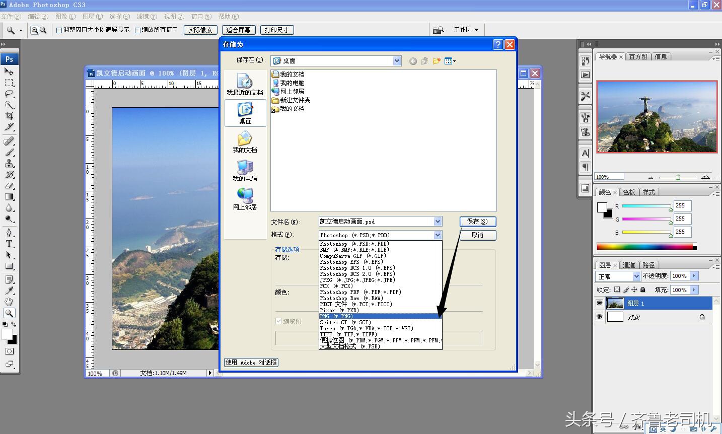The width and height of the screenshot is (722, 434).
Task: Collapse the 格式 format dropdown
Action: (x=438, y=235)
